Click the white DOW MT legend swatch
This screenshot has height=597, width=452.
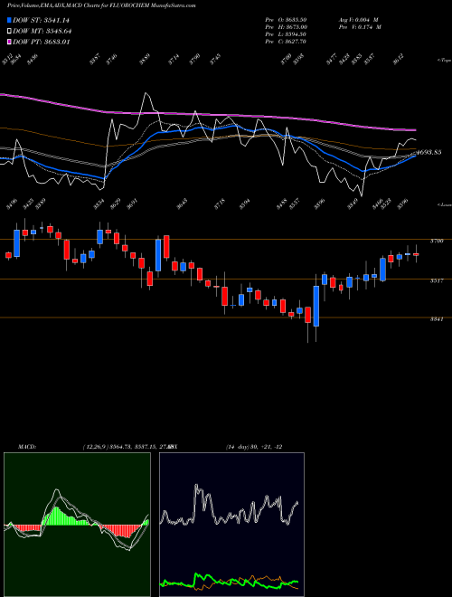[x=9, y=31]
